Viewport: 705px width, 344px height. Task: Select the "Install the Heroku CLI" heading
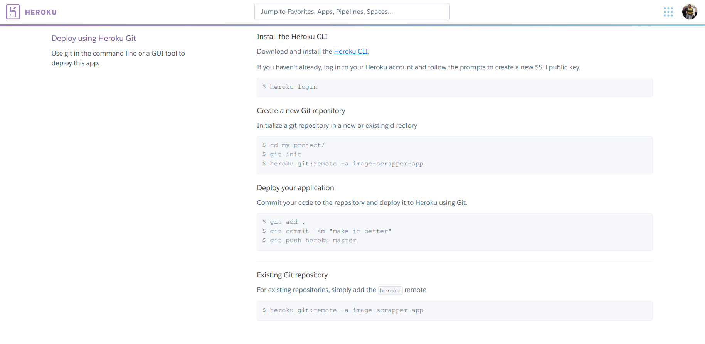pos(292,37)
